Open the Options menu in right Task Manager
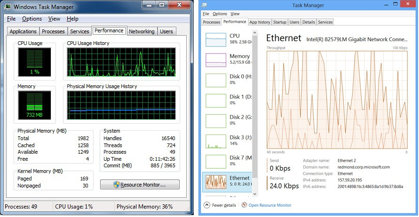Screen dimensions: 419x217 pos(220,14)
